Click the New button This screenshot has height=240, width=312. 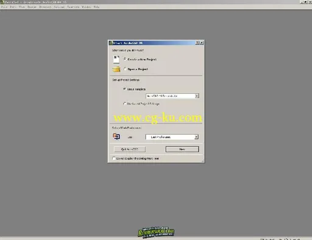182,149
